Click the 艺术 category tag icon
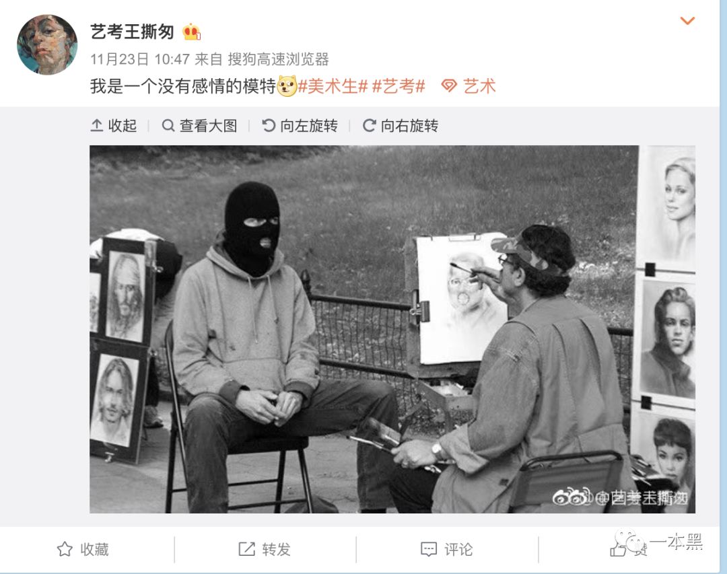 (449, 86)
